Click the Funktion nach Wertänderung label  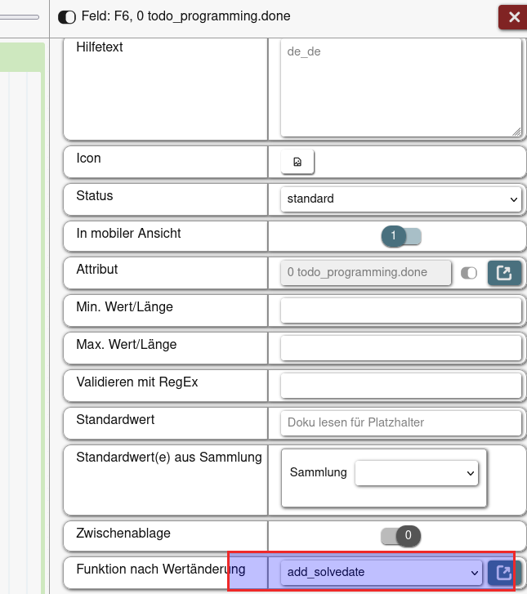click(x=160, y=569)
